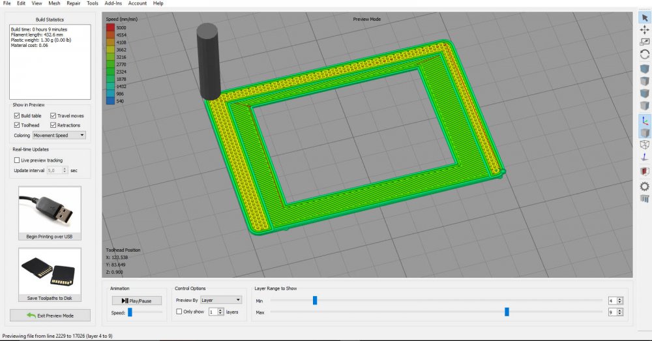Open the Add-Ins menu
The width and height of the screenshot is (652, 341).
(x=113, y=3)
